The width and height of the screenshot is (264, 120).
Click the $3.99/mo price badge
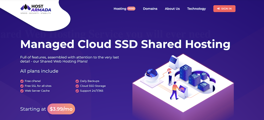point(61,109)
